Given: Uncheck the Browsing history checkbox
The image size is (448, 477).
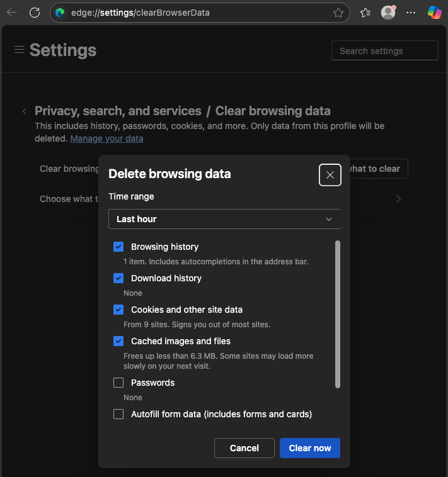Looking at the screenshot, I should pos(118,247).
